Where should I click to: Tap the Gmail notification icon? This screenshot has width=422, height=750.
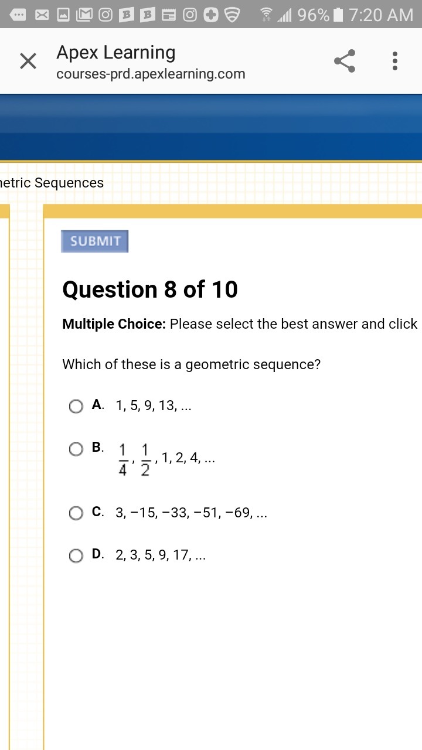pyautogui.click(x=84, y=15)
